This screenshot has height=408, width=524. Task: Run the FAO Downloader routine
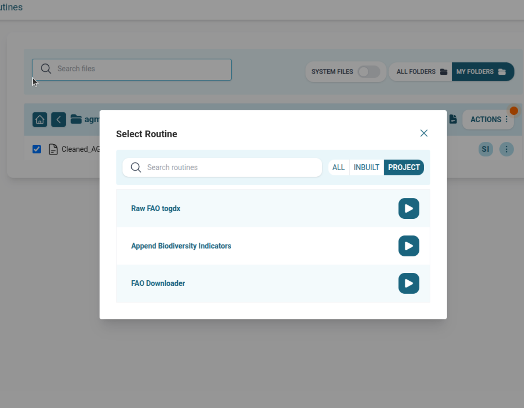[x=408, y=283]
